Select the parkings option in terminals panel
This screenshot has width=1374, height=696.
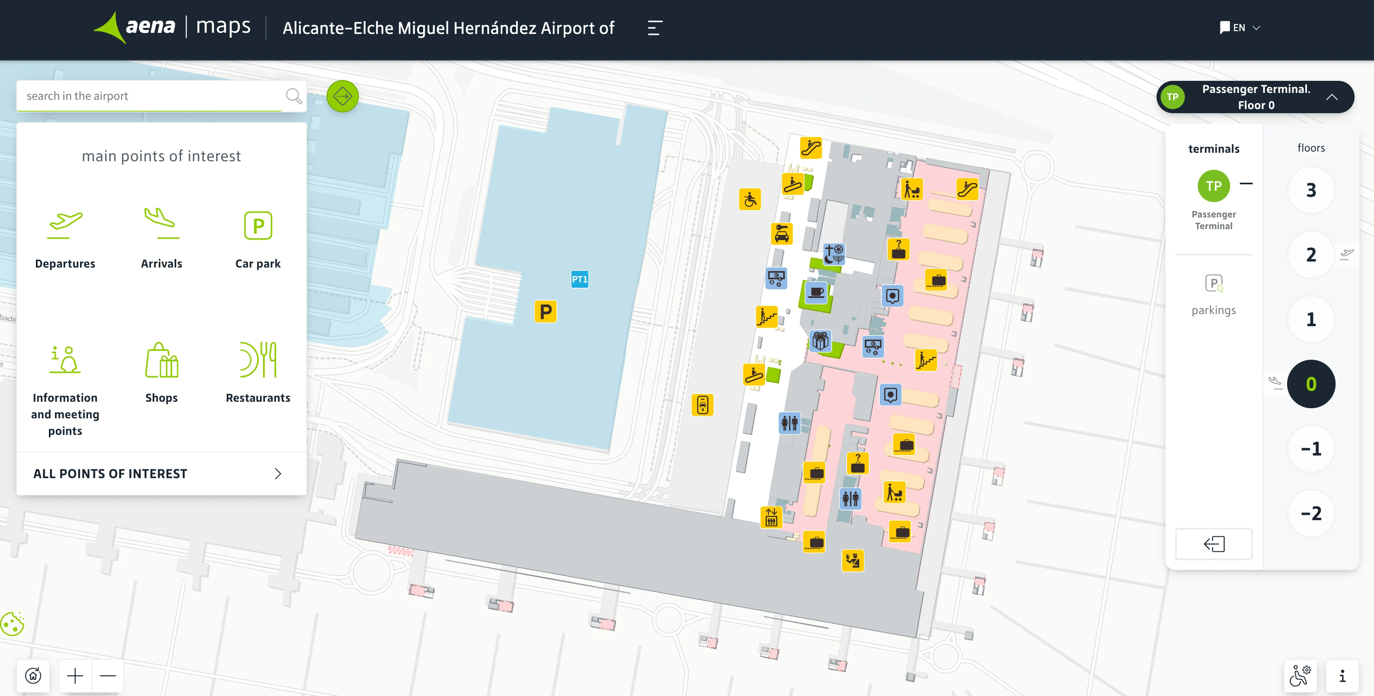click(1214, 294)
